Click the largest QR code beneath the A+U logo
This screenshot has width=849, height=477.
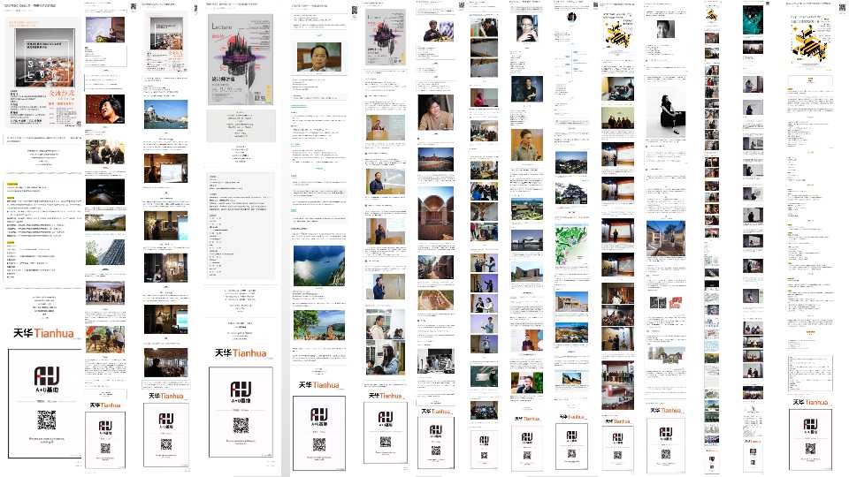point(46,420)
